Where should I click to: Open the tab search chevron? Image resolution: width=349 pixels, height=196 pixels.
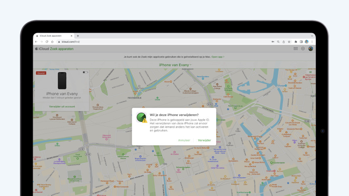click(312, 36)
